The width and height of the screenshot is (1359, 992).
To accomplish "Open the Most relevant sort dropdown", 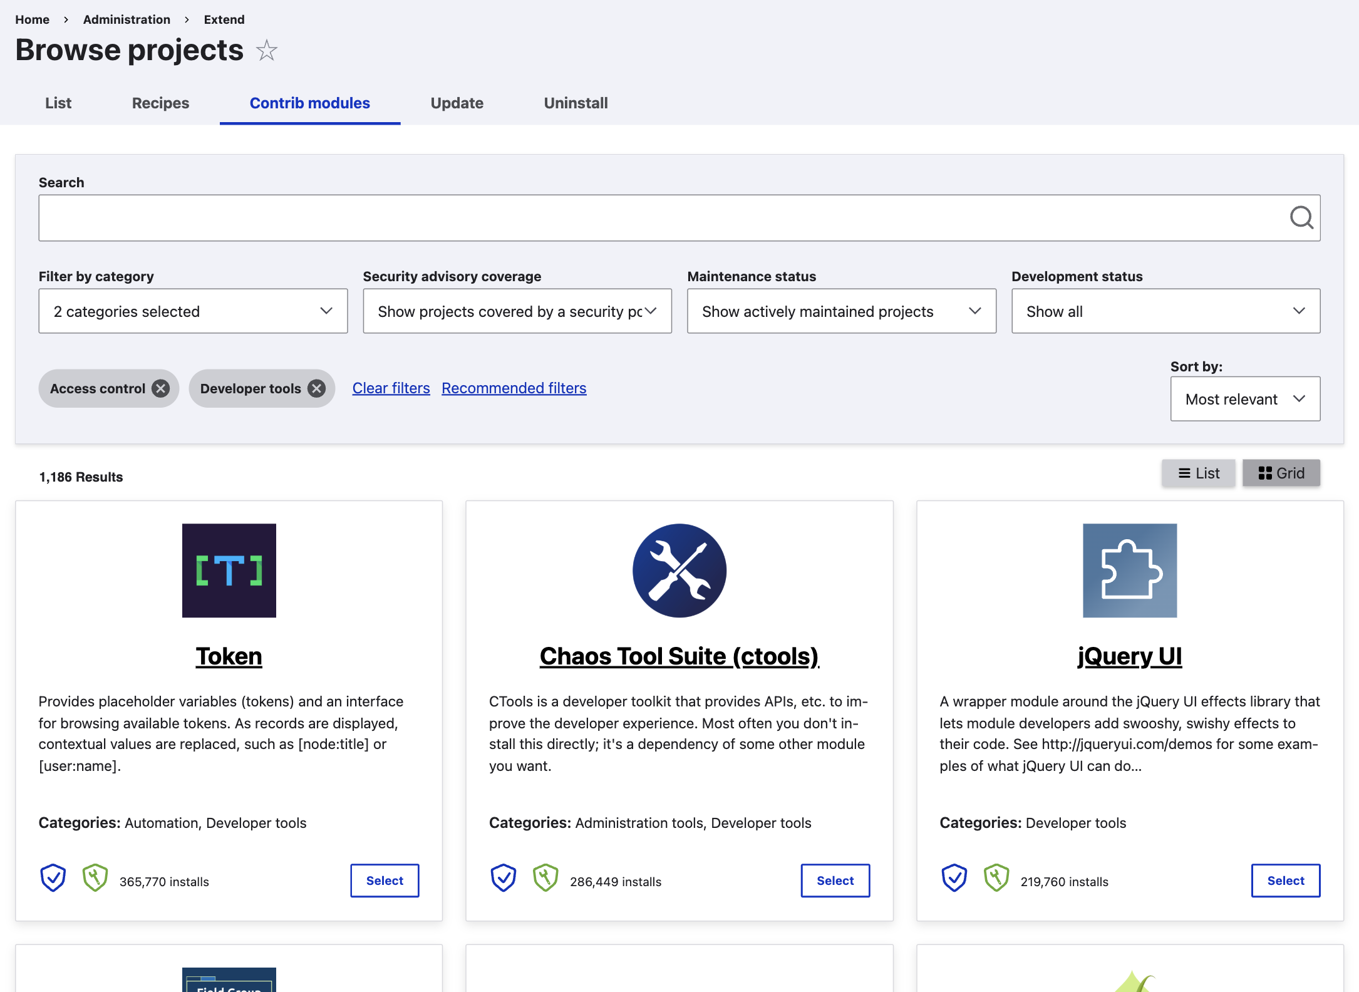I will click(x=1245, y=399).
